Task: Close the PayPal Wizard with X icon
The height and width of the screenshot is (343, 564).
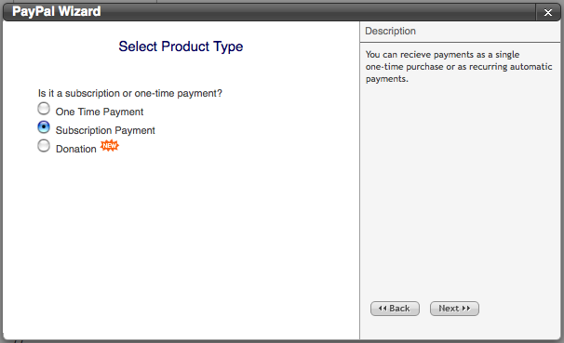Action: 548,13
